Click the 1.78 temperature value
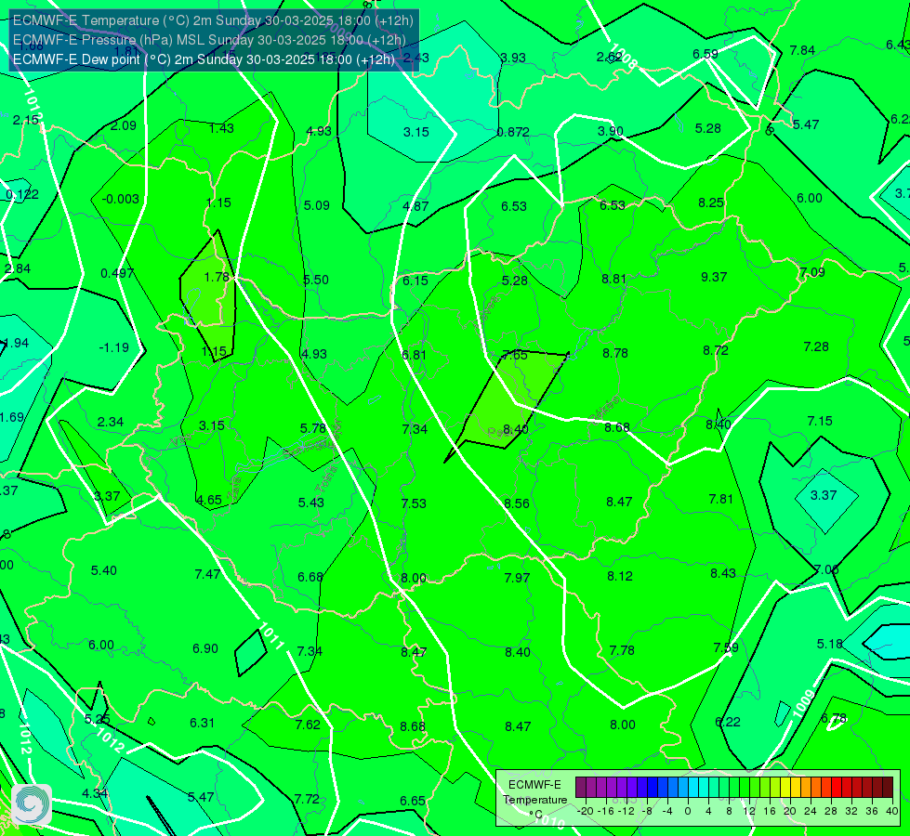The image size is (910, 836). coord(217,278)
